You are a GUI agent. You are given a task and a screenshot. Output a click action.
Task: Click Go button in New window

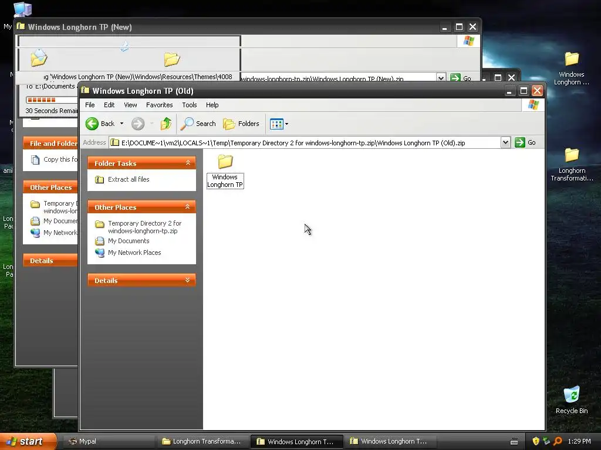(x=460, y=78)
